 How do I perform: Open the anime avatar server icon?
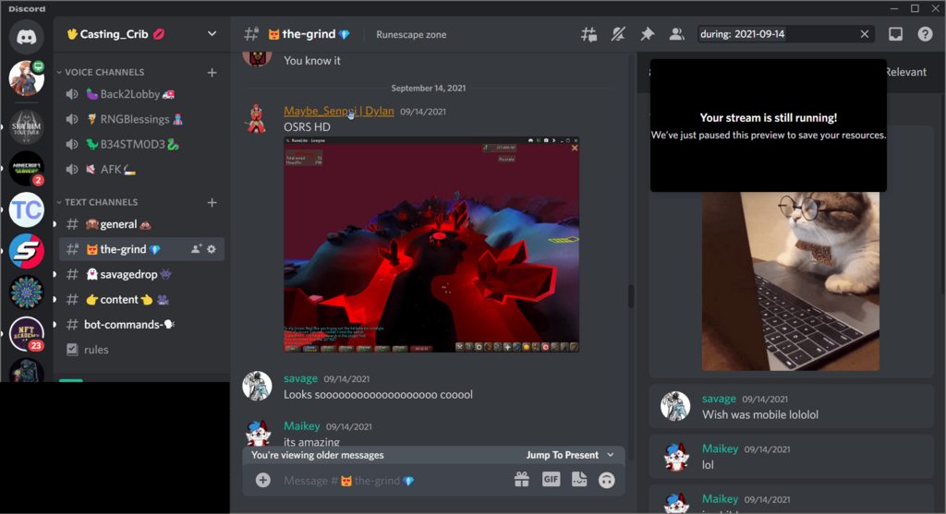coord(27,78)
